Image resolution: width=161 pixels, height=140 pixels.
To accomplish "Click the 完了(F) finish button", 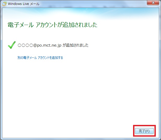I will click(144, 131).
